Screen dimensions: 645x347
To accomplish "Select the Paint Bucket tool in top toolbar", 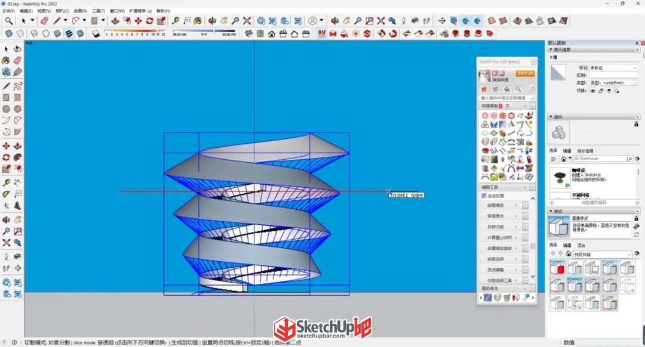I will pos(198,20).
